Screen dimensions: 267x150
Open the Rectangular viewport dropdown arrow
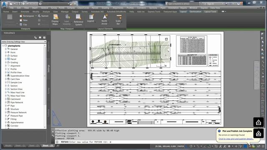point(36,16)
